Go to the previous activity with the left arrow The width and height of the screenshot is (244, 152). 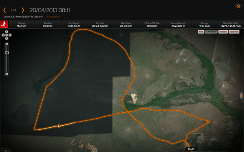(x=4, y=10)
